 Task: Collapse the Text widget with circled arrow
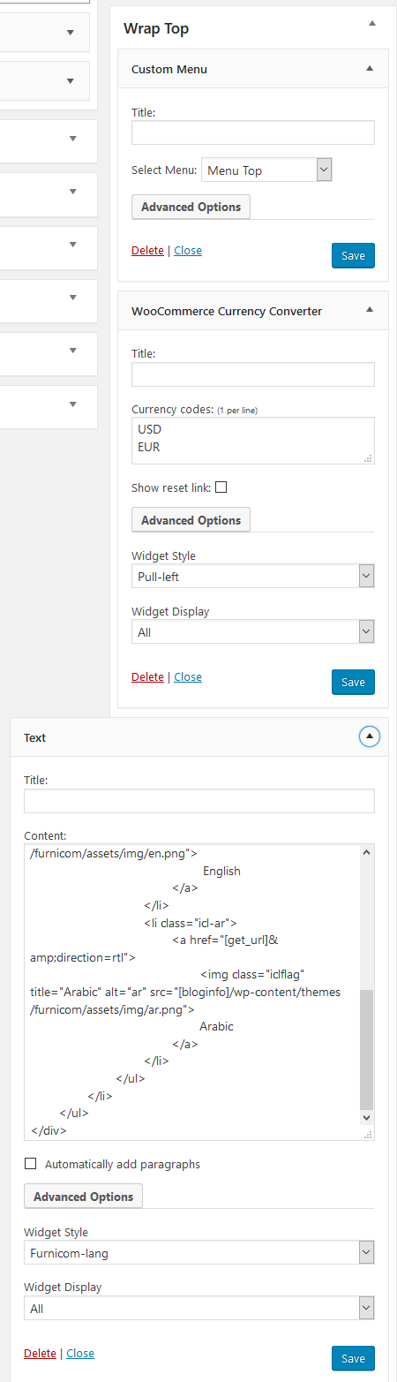[370, 736]
